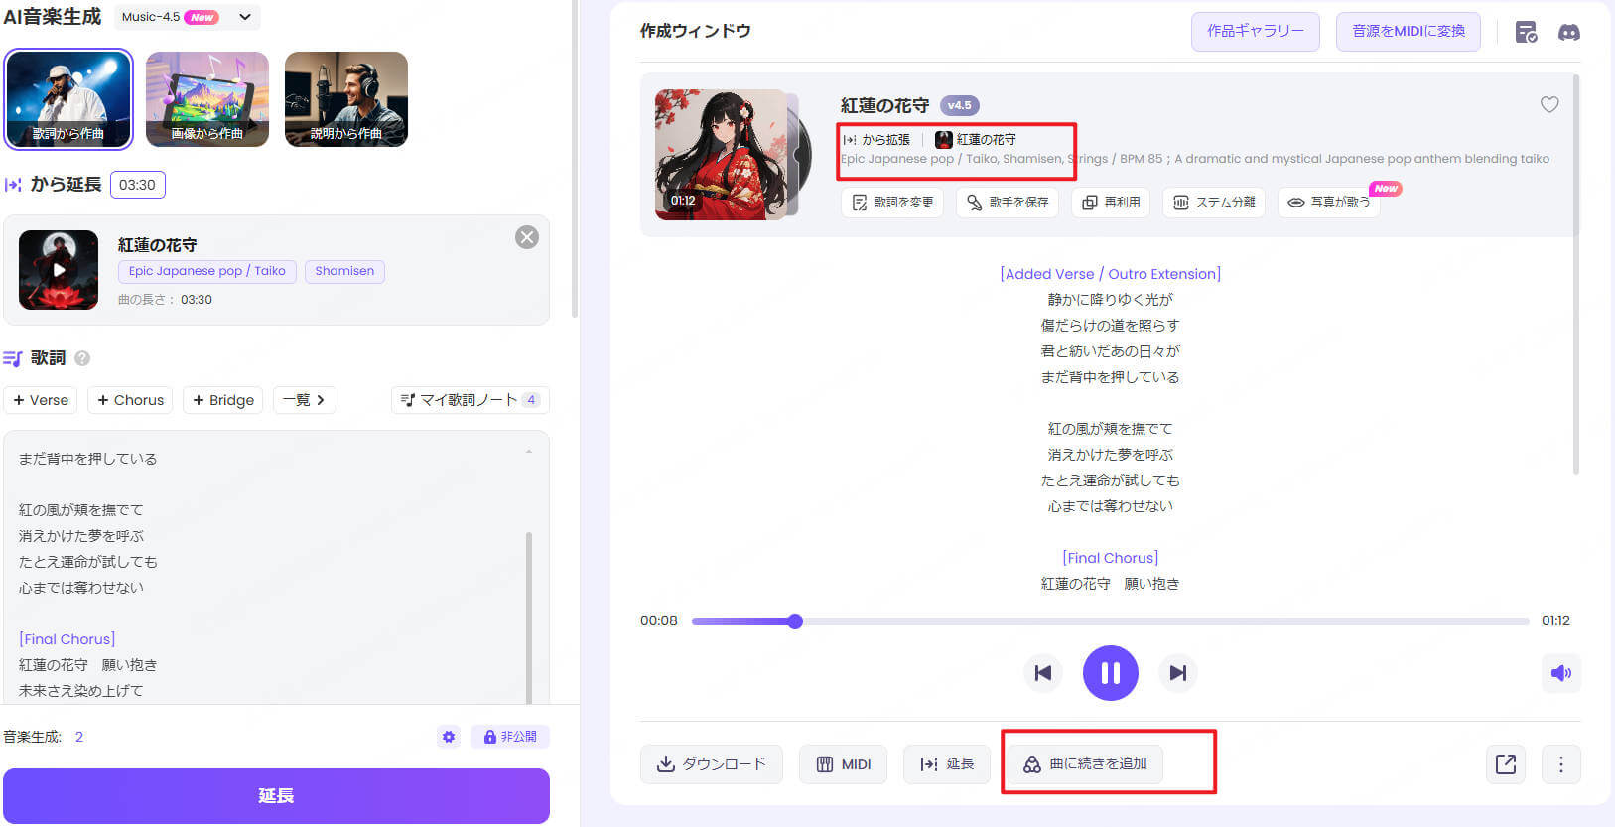
Task: Like the song with the heart icon
Action: coord(1549,104)
